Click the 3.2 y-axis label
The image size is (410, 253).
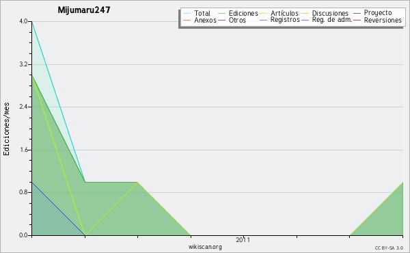pos(23,64)
